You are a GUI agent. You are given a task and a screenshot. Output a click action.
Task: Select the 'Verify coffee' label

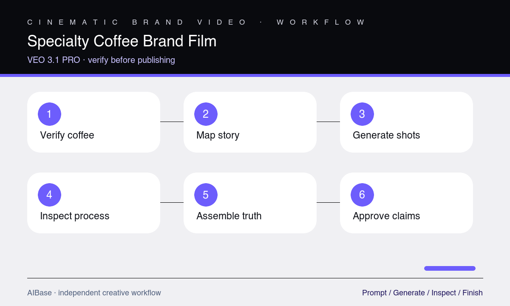tap(67, 135)
